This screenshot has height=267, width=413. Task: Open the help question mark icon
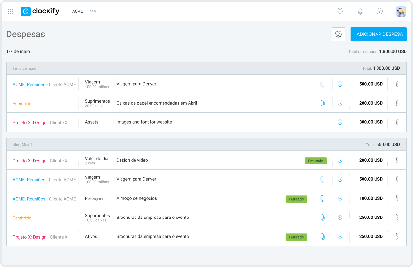coord(379,11)
